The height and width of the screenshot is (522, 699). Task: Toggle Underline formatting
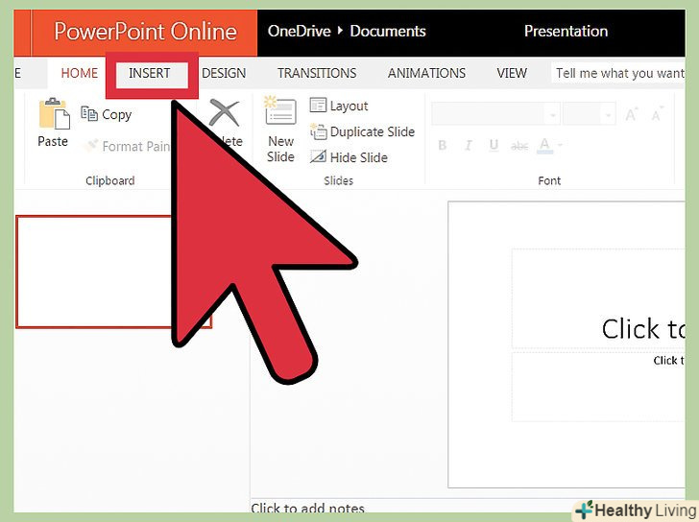(x=494, y=145)
